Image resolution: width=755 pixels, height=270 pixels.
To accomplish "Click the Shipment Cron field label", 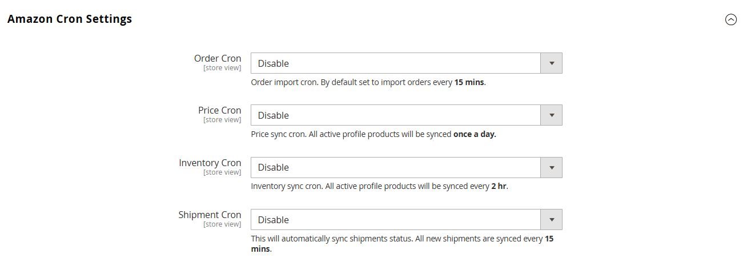I will (x=210, y=215).
